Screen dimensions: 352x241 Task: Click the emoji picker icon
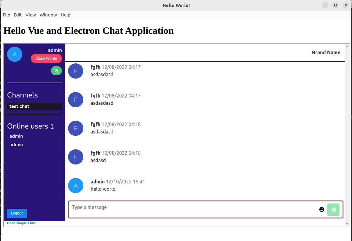[x=322, y=210]
